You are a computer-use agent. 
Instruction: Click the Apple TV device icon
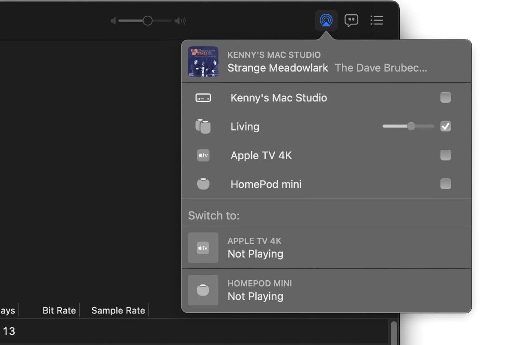point(203,155)
